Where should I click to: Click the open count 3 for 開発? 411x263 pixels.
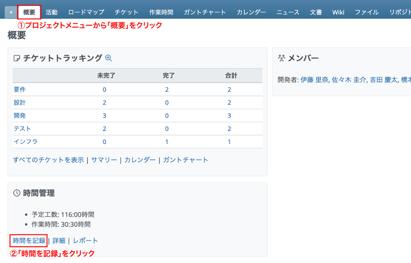(x=104, y=116)
